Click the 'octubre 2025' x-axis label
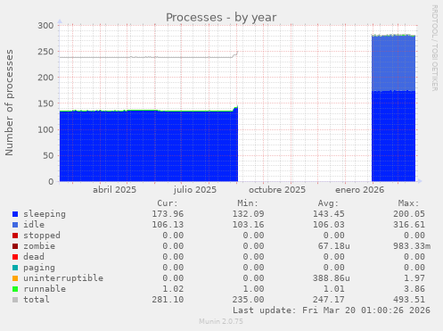443x331 pixels. [x=277, y=190]
